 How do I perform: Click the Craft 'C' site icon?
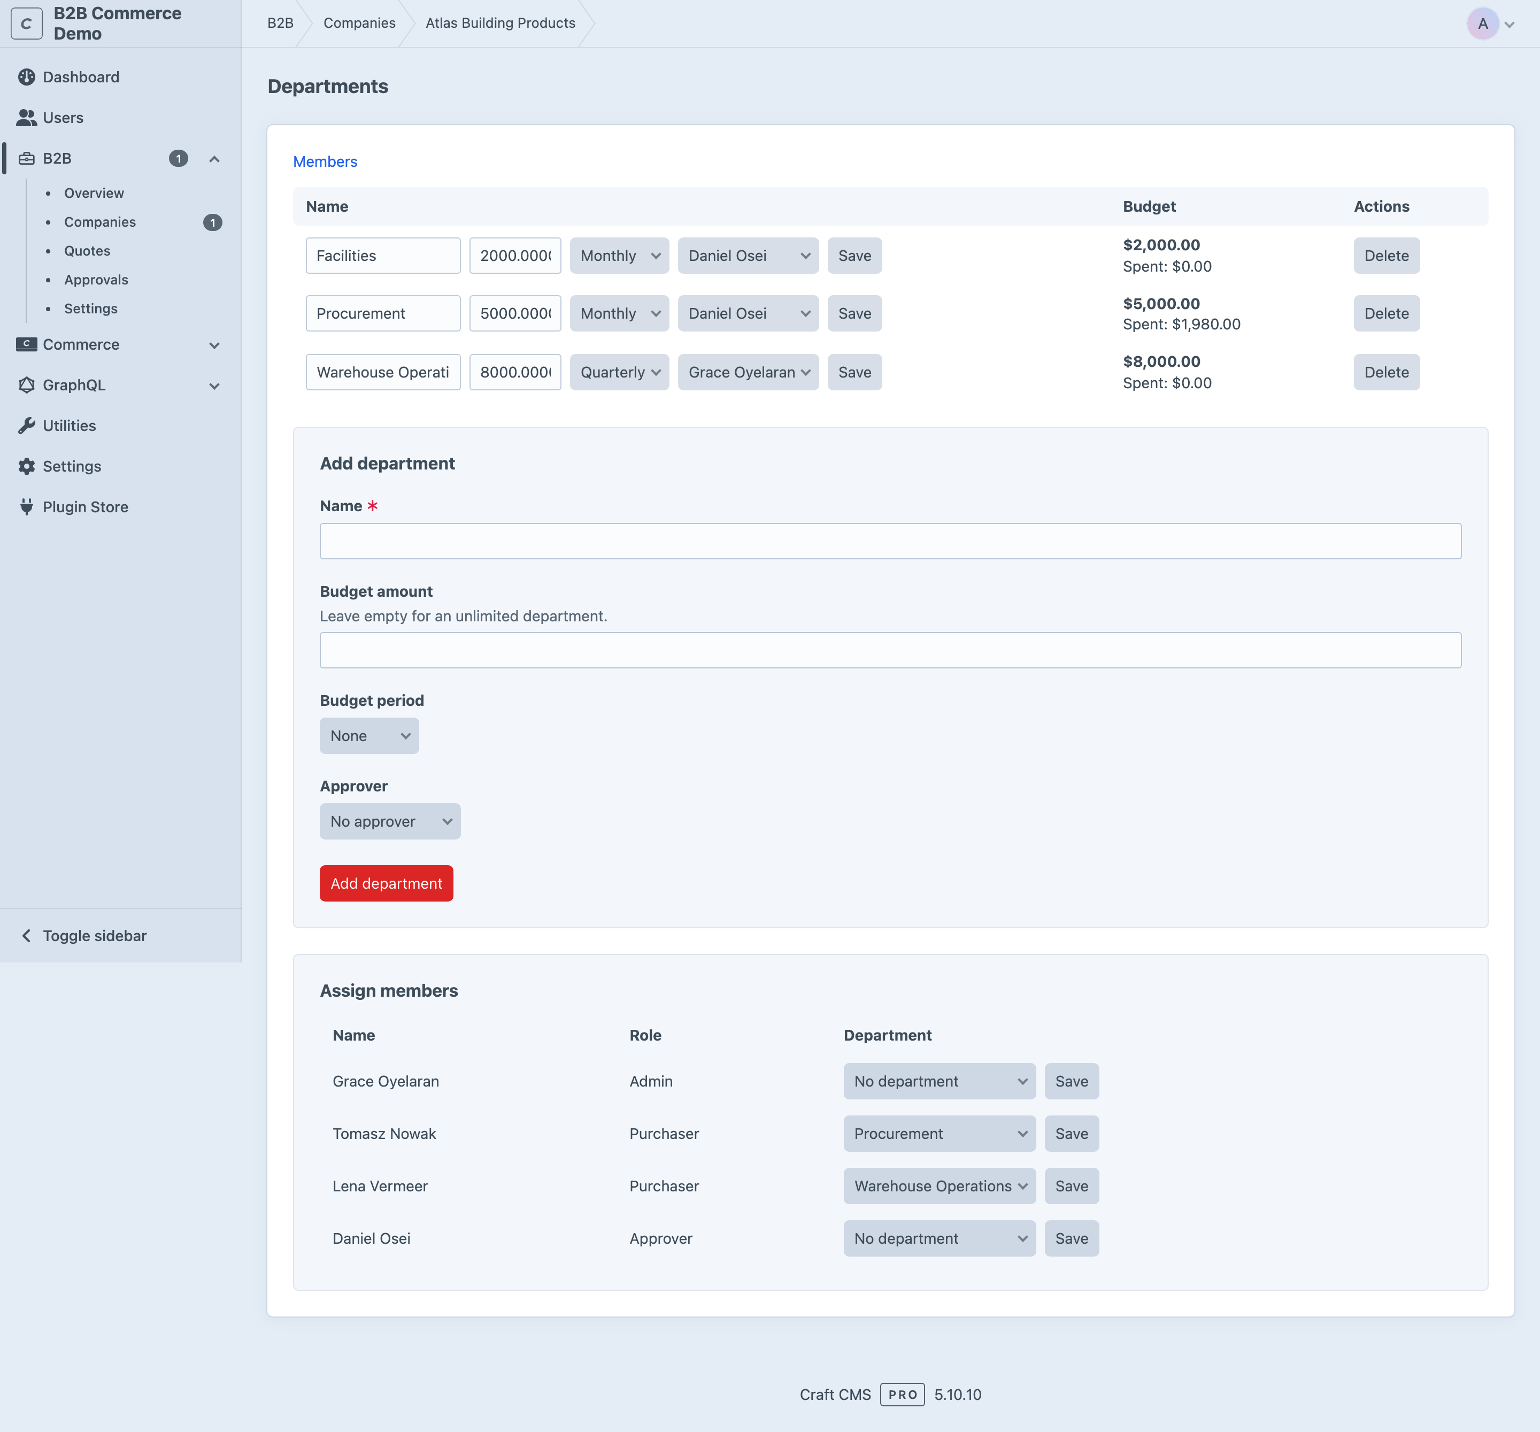pos(26,23)
